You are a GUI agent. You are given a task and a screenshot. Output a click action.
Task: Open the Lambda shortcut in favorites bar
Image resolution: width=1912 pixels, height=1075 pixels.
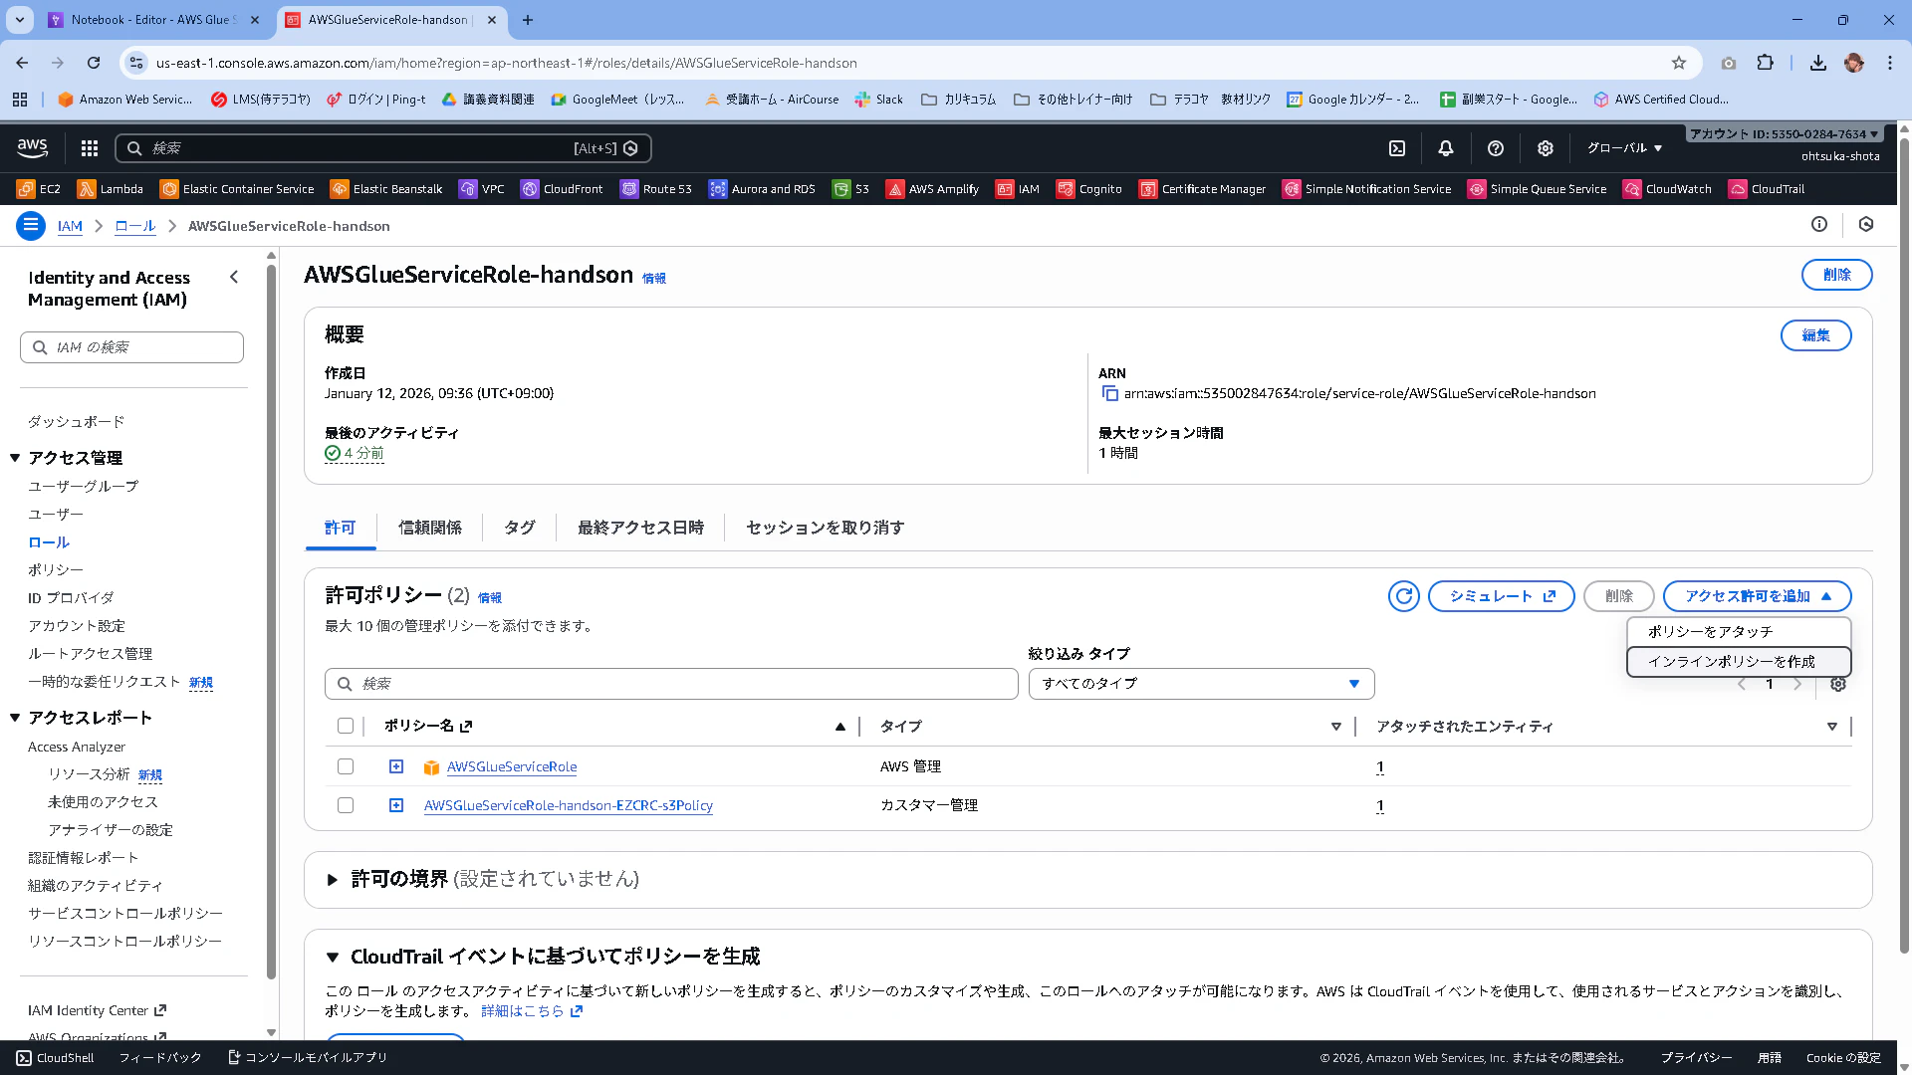111,189
